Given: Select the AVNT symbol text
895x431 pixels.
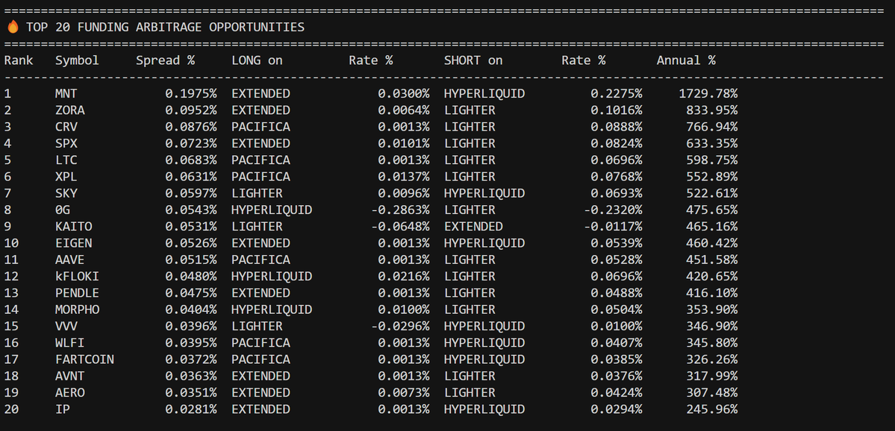Looking at the screenshot, I should pos(70,377).
